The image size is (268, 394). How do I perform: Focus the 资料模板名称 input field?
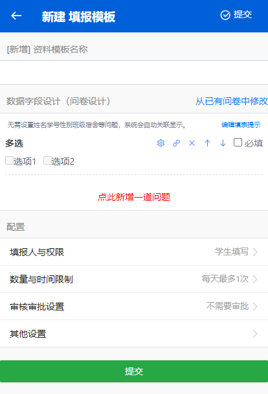[134, 73]
